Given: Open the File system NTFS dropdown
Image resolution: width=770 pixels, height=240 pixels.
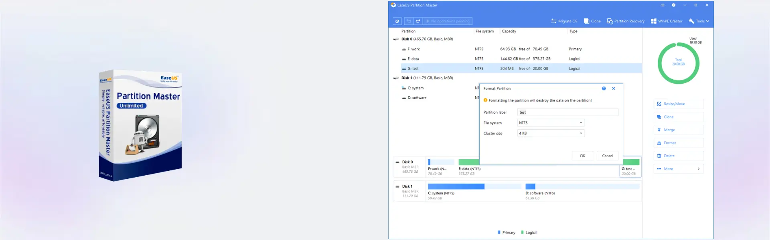Looking at the screenshot, I should [x=551, y=123].
